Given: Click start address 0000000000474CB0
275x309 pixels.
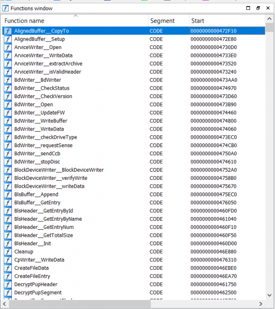Looking at the screenshot, I should click(214, 145).
